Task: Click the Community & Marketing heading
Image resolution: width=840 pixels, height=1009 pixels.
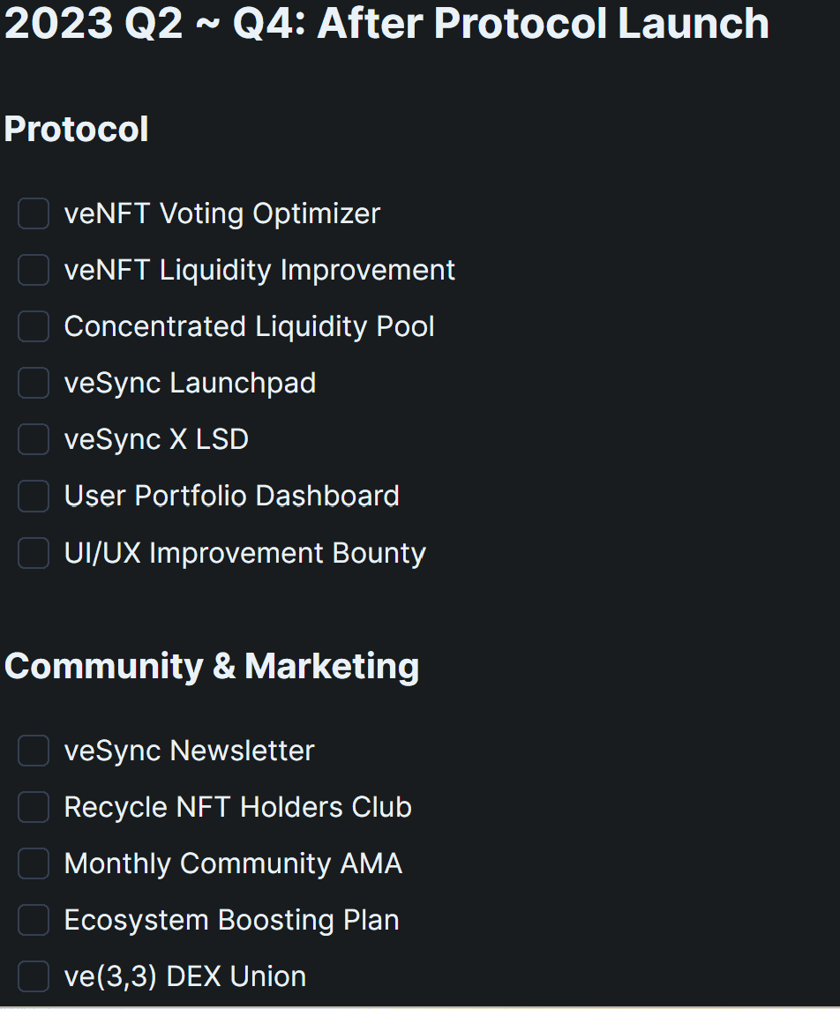Action: tap(212, 666)
